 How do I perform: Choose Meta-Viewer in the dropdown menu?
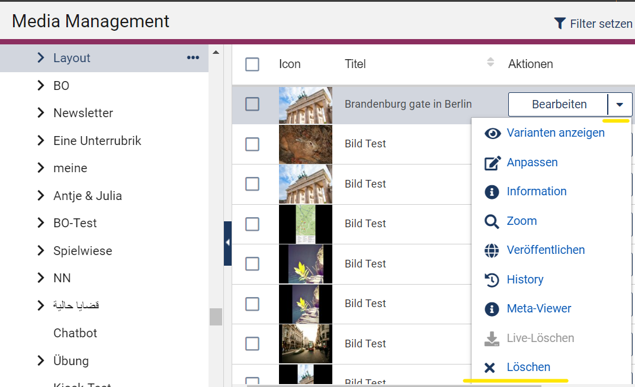pos(538,309)
